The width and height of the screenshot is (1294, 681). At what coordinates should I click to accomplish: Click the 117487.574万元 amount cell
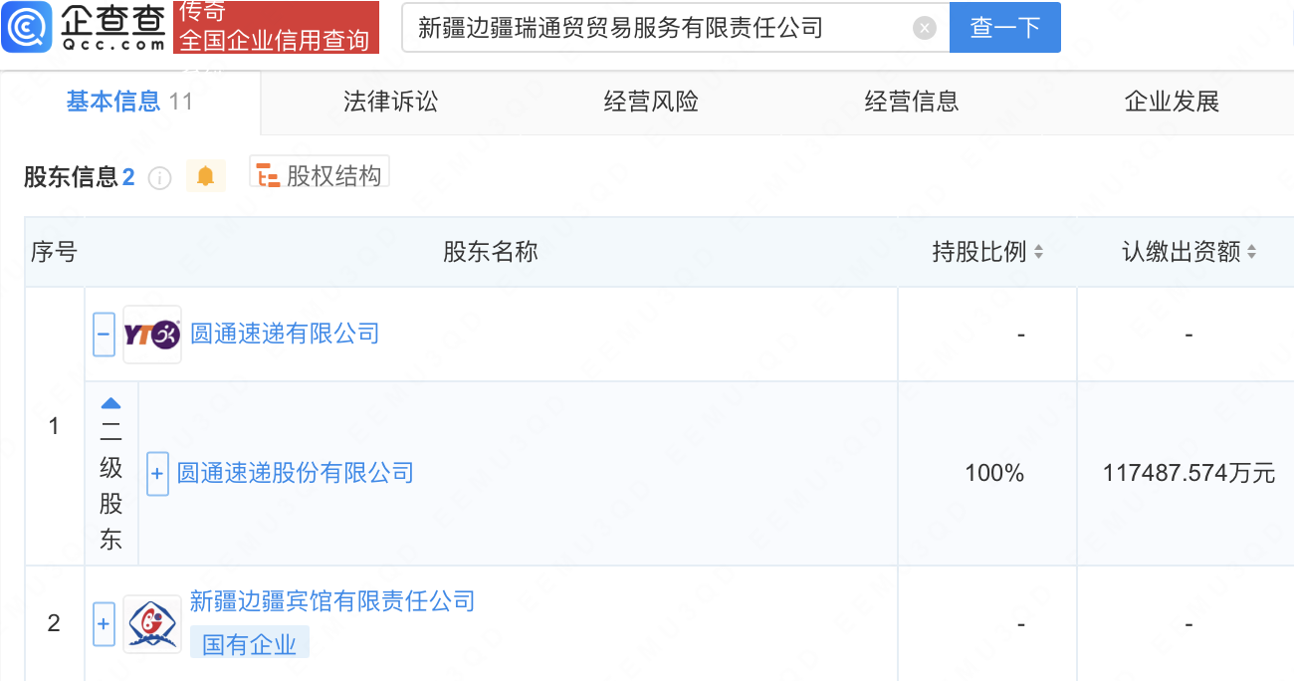coord(1188,473)
